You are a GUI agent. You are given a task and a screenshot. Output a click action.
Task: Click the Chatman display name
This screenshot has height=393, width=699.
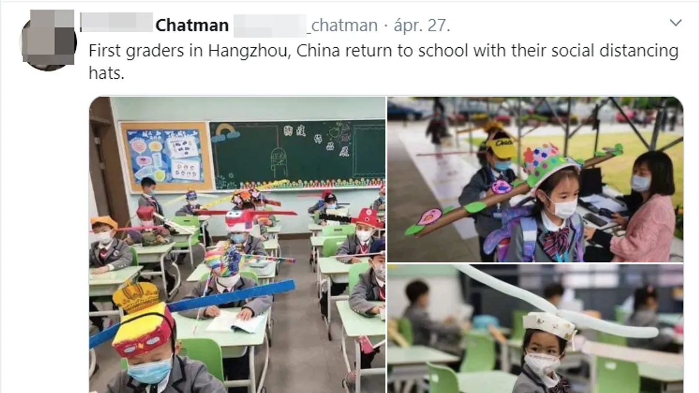pos(192,25)
